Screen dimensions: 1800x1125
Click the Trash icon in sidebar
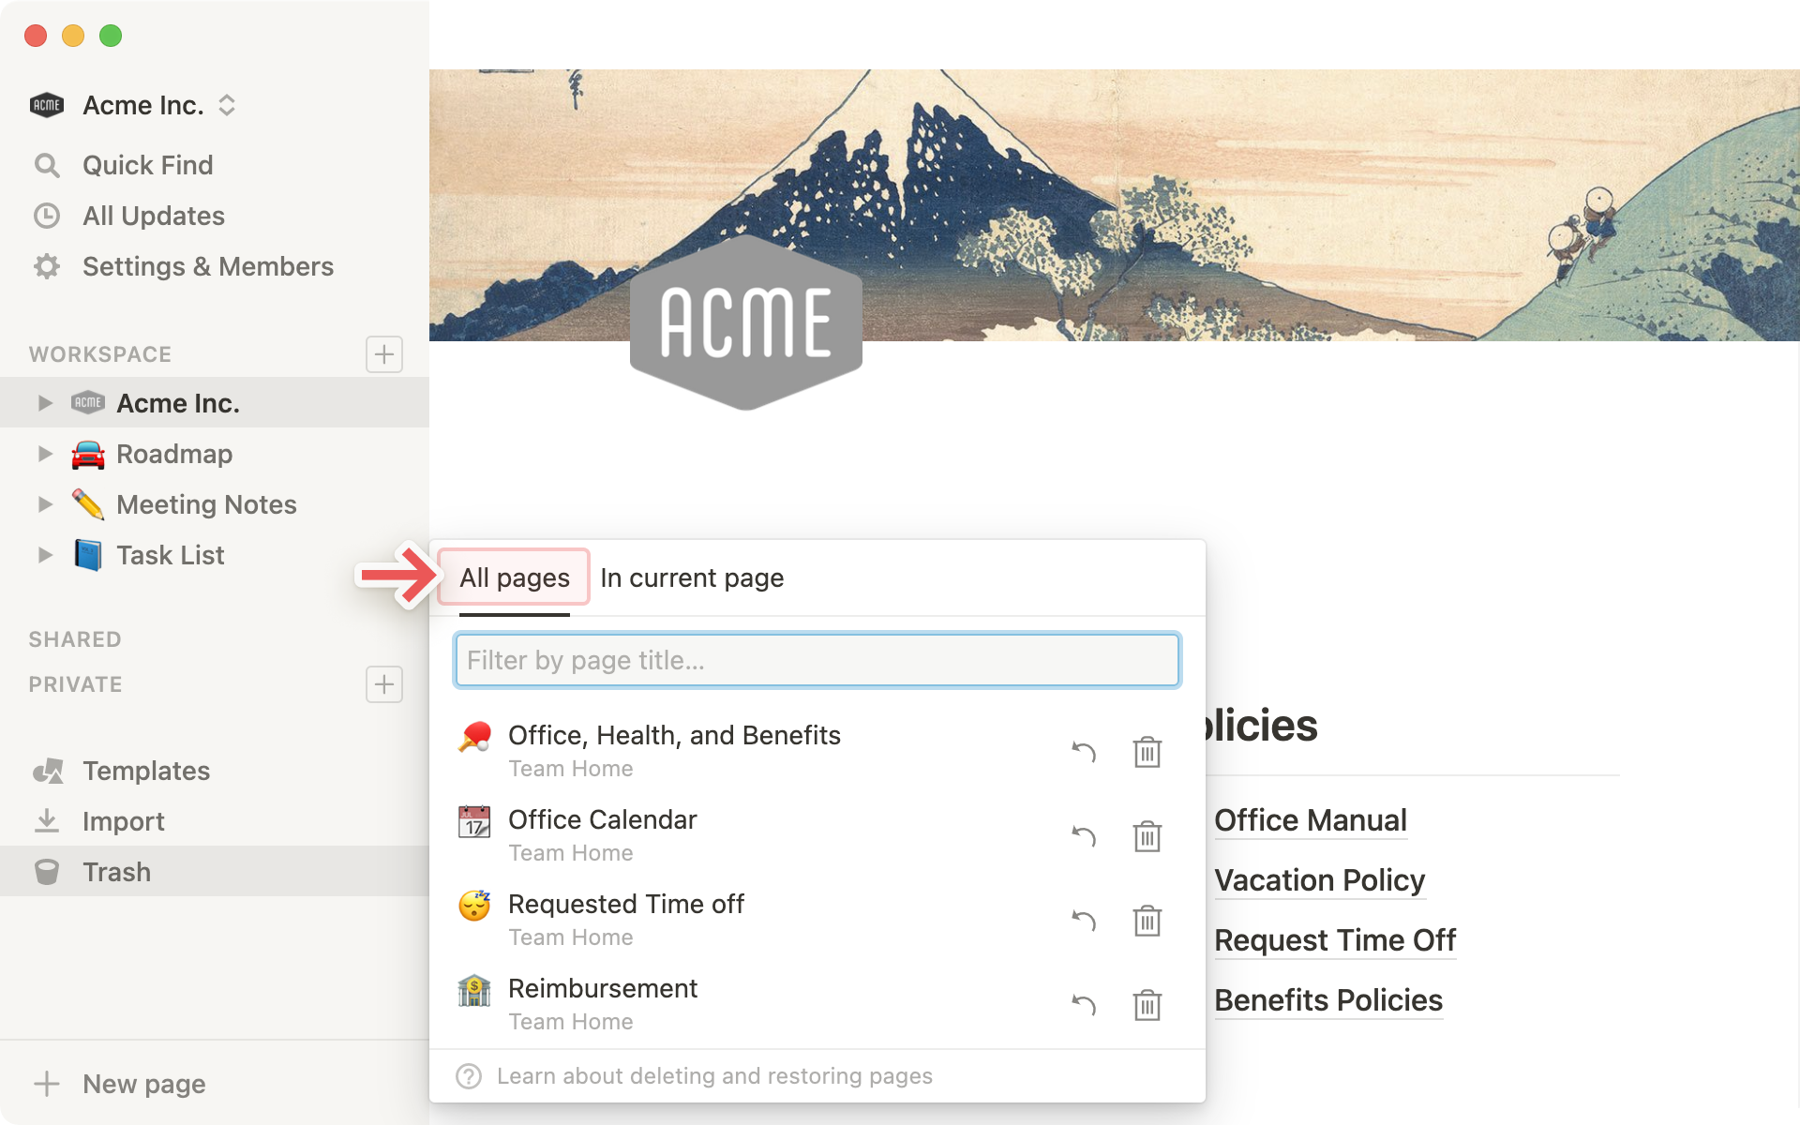point(47,871)
